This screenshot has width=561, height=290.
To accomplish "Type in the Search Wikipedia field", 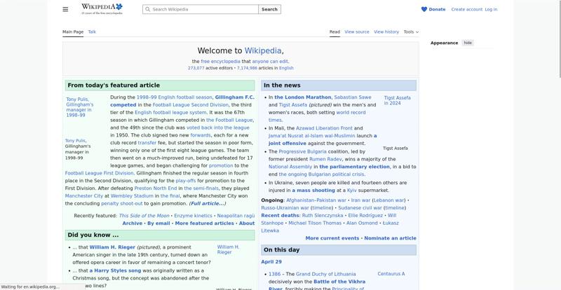I will pos(203,9).
